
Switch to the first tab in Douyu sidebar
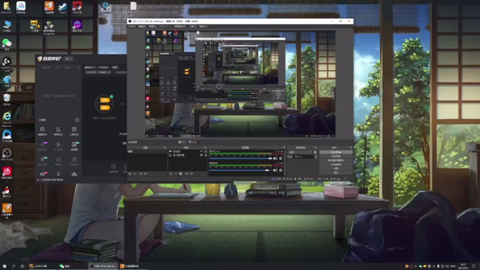tap(46, 67)
